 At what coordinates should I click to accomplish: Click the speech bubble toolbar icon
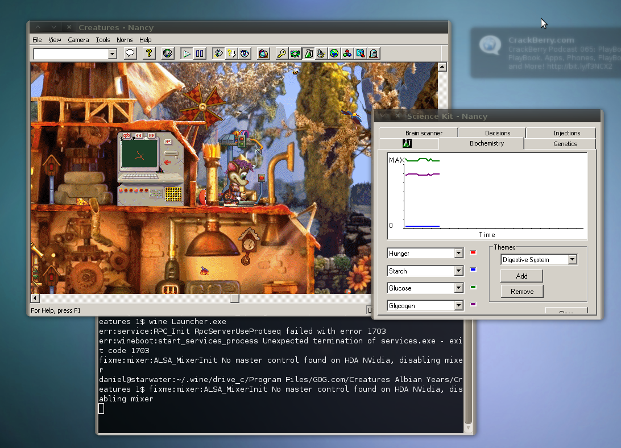pos(130,53)
